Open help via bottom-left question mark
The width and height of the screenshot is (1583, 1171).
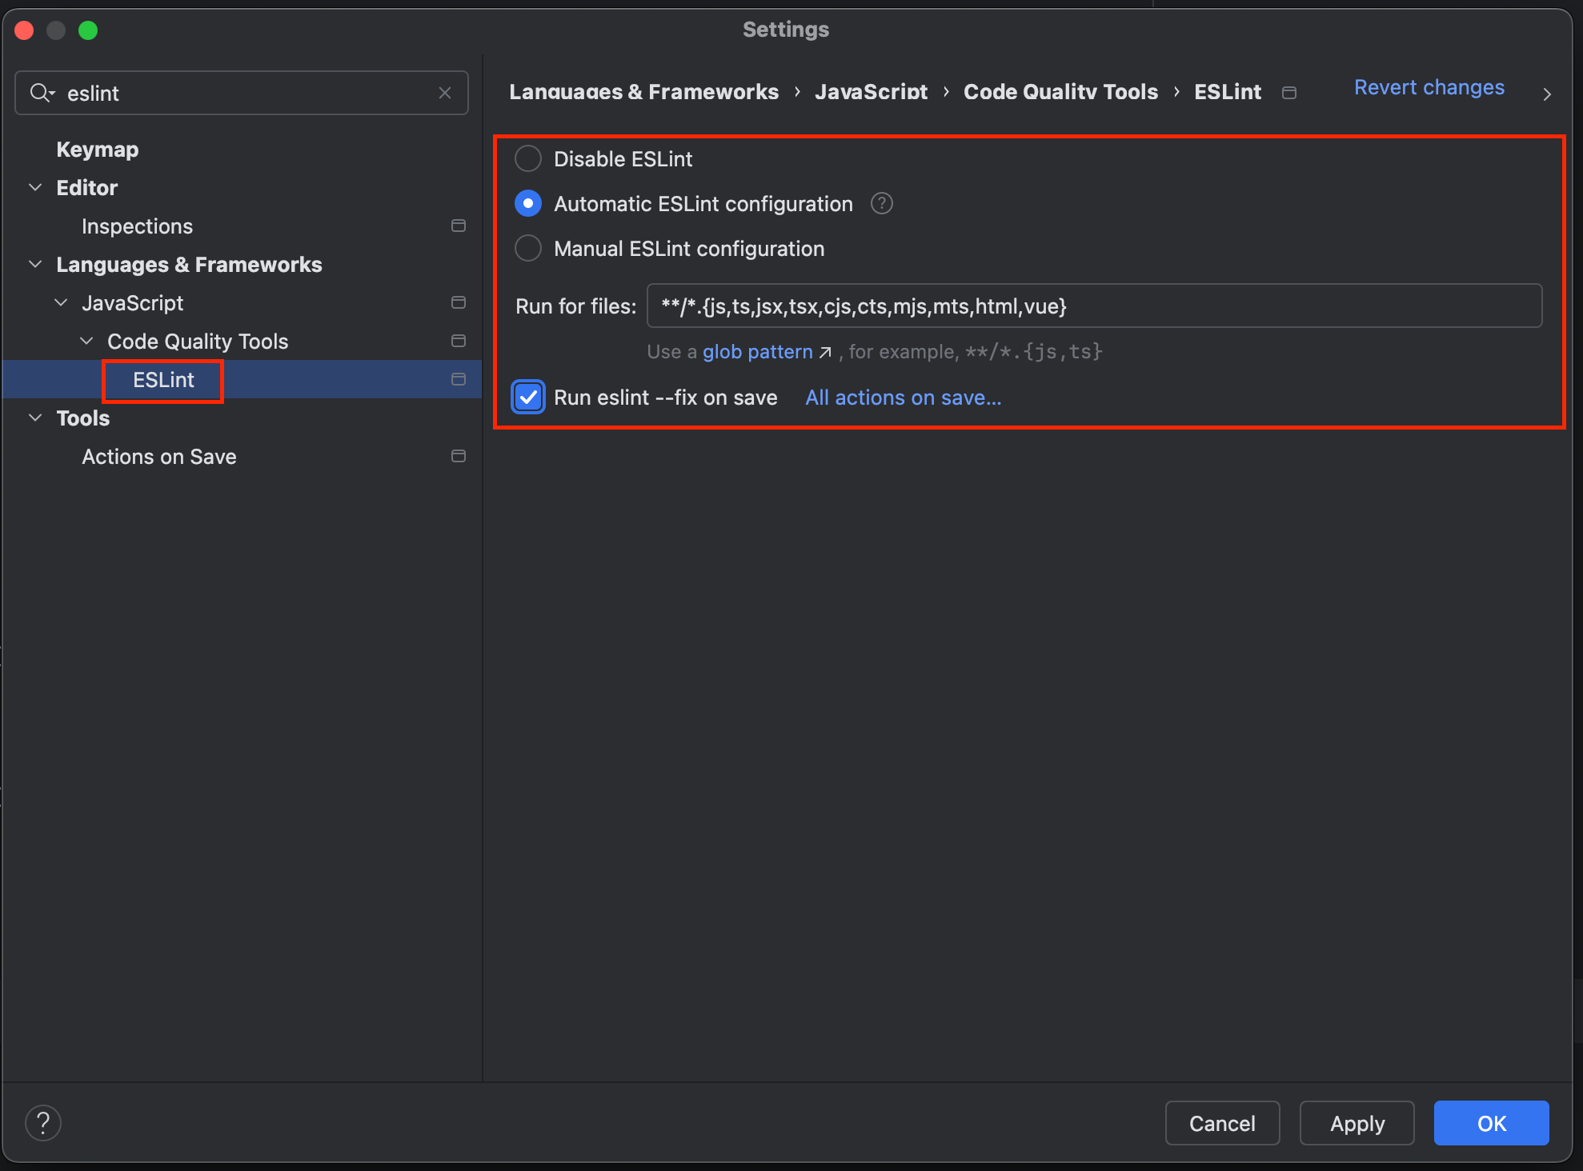pos(43,1123)
